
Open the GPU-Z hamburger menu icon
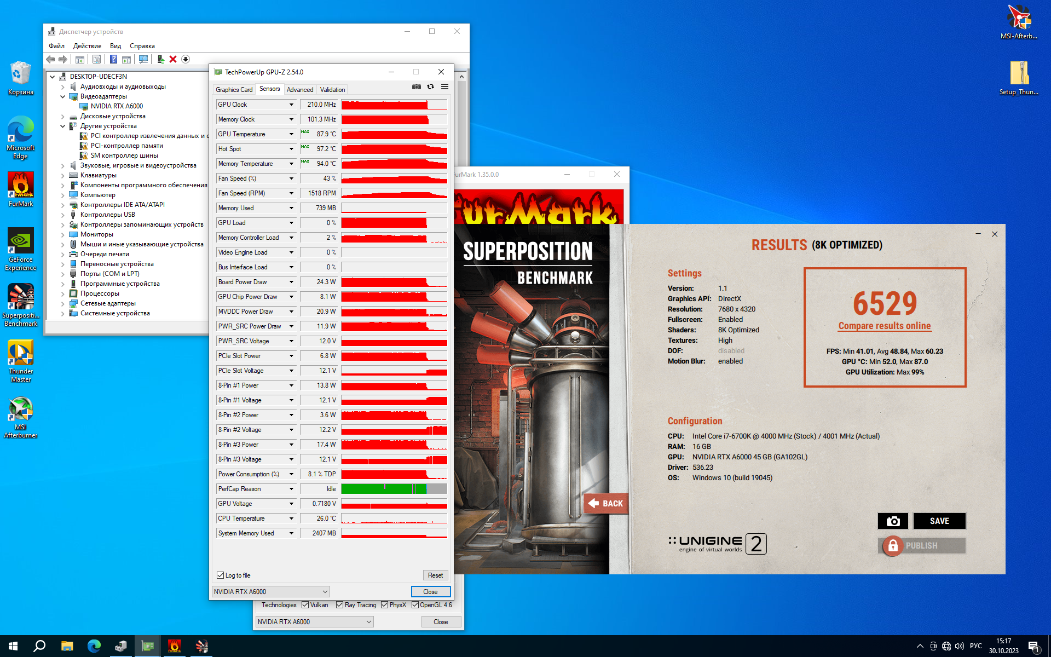coord(444,87)
